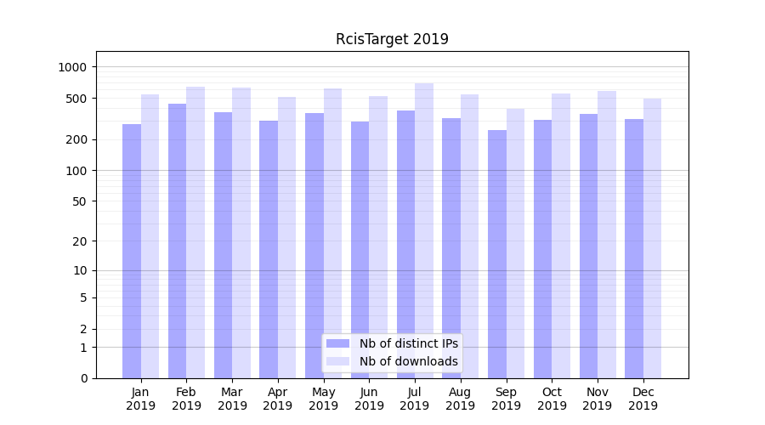Select the Oct 2019 x-axis label
This screenshot has width=765, height=425.
click(552, 399)
